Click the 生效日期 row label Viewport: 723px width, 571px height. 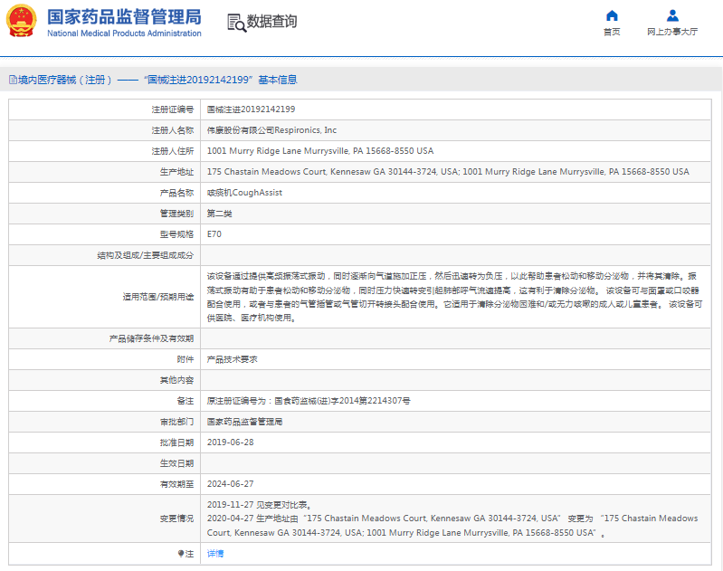pyautogui.click(x=176, y=463)
